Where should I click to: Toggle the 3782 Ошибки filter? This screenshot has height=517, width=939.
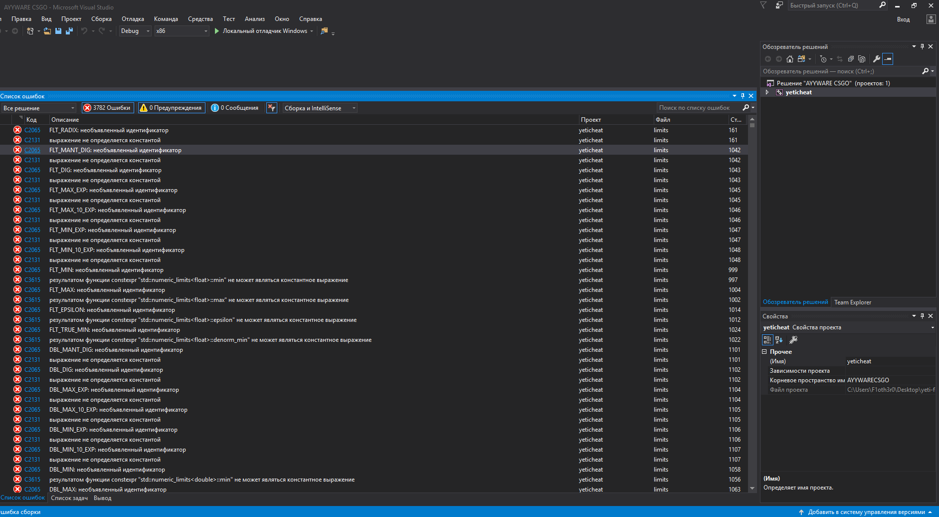107,108
